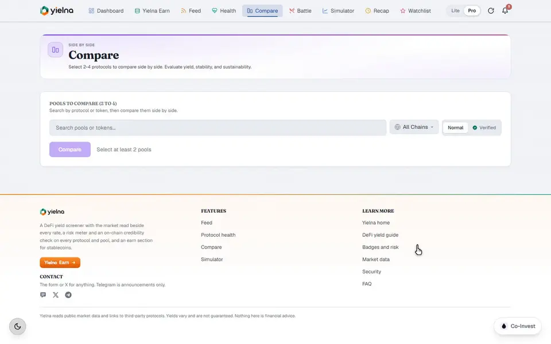
Task: Click the 'Select at least 2 pools' hint text
Action: tap(124, 150)
